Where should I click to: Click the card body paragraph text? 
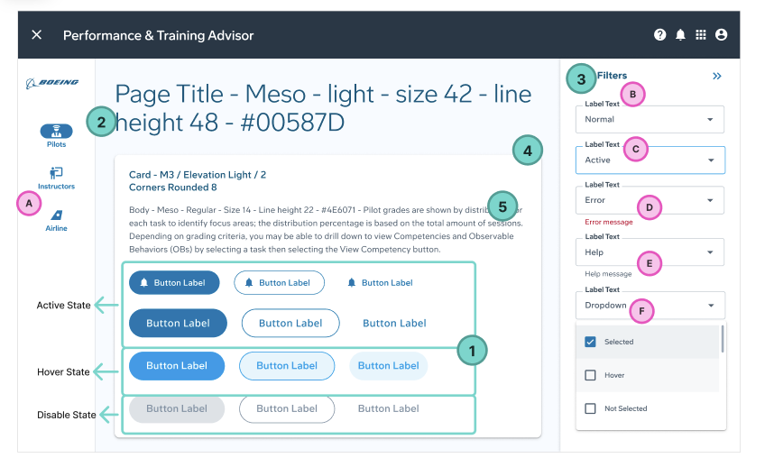click(x=326, y=230)
